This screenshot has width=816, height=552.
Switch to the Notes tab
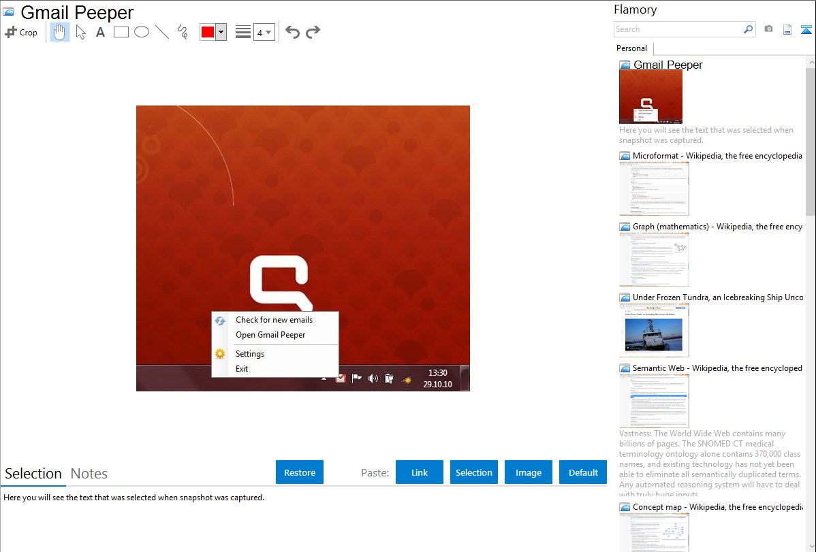point(89,474)
